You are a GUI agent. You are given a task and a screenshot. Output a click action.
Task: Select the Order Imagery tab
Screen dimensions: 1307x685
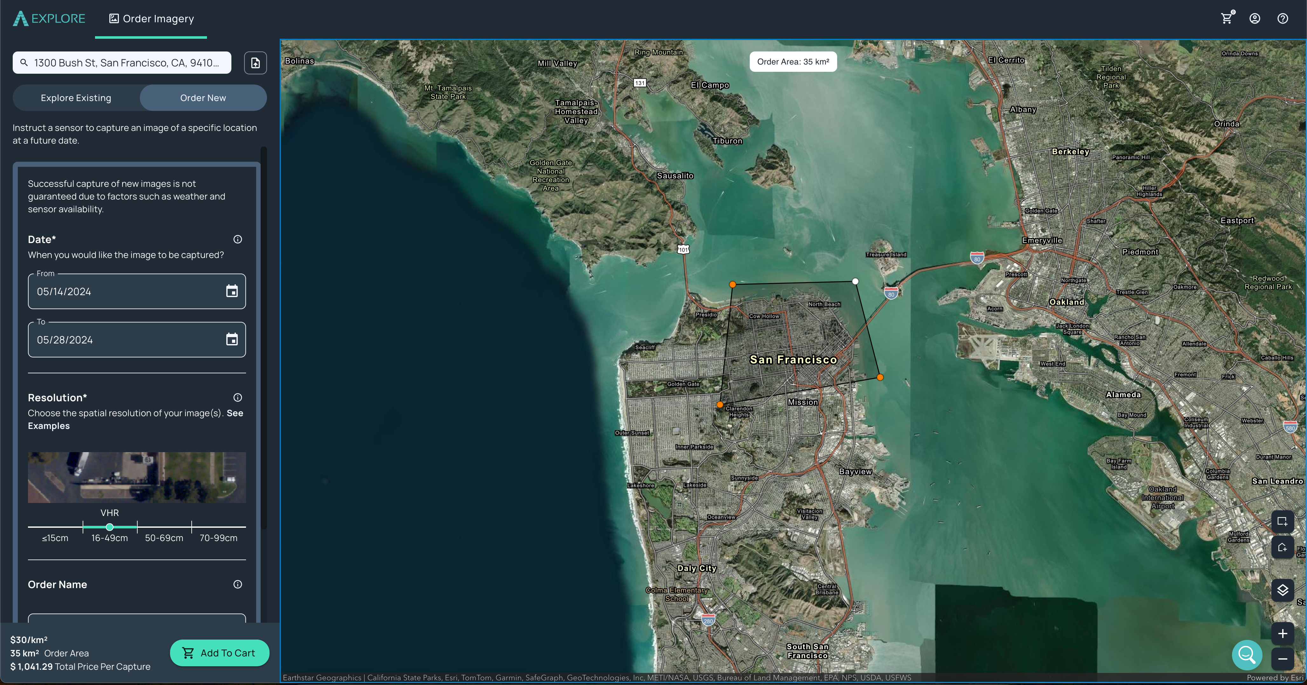coord(151,18)
